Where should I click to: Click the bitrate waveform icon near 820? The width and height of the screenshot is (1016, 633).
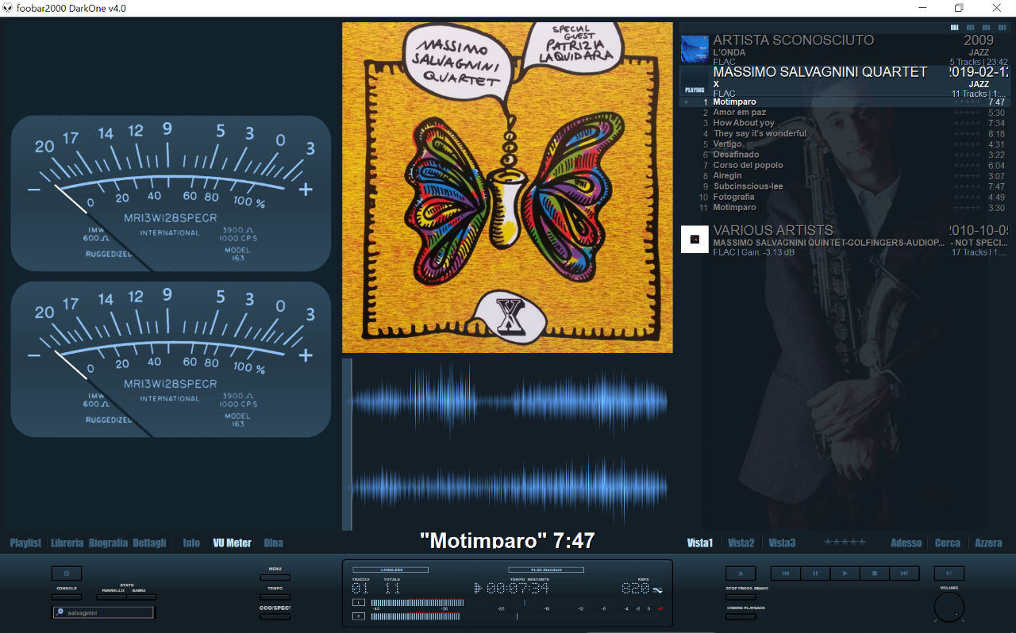(658, 589)
